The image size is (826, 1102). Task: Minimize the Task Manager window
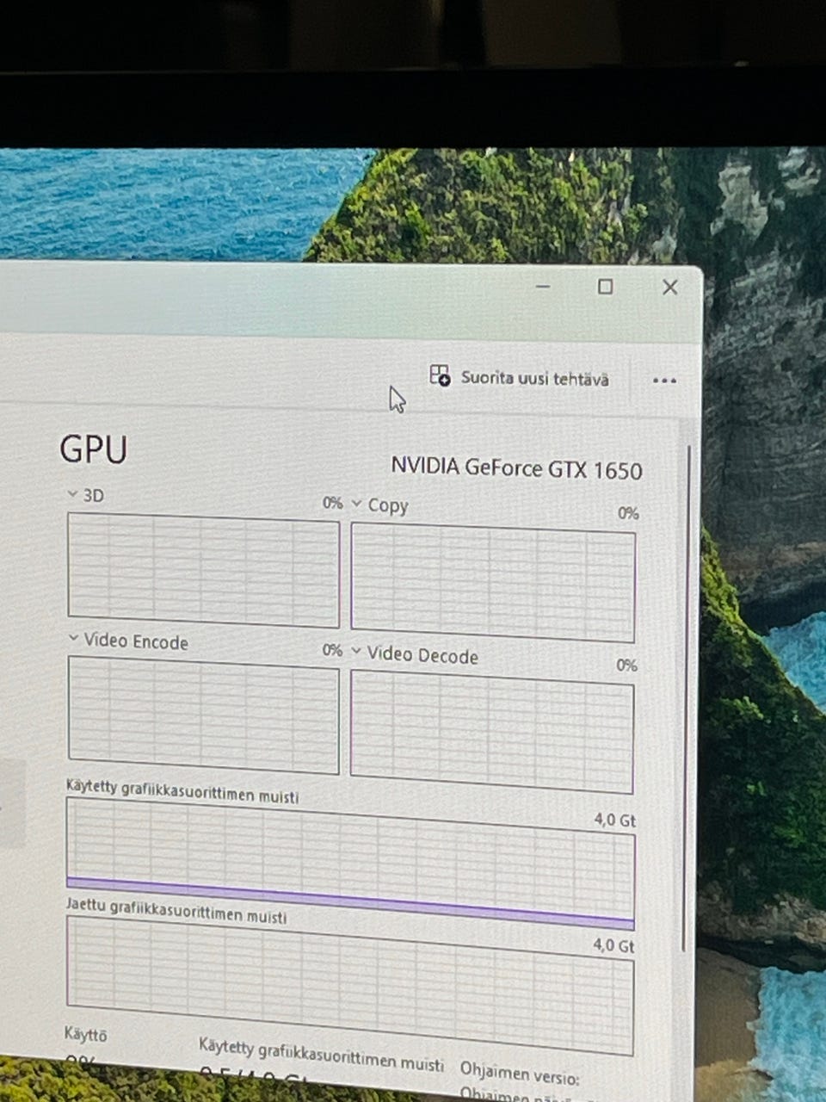click(x=543, y=286)
